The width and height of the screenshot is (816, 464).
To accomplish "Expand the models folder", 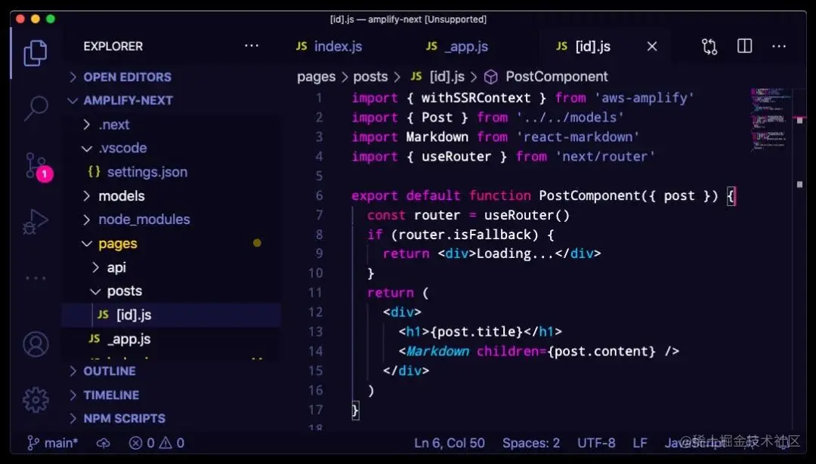I will (122, 196).
